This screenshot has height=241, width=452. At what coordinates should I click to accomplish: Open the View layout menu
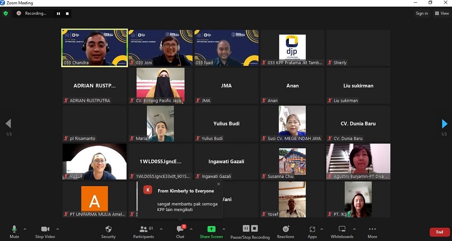pos(442,13)
